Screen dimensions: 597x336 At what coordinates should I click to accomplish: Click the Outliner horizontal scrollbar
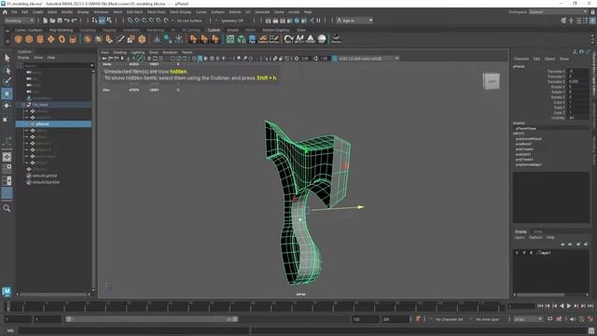(x=52, y=295)
